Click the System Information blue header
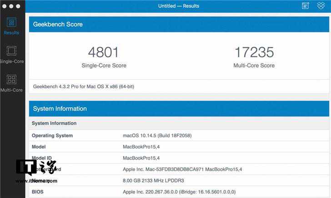This screenshot has width=331, height=198. 179,109
